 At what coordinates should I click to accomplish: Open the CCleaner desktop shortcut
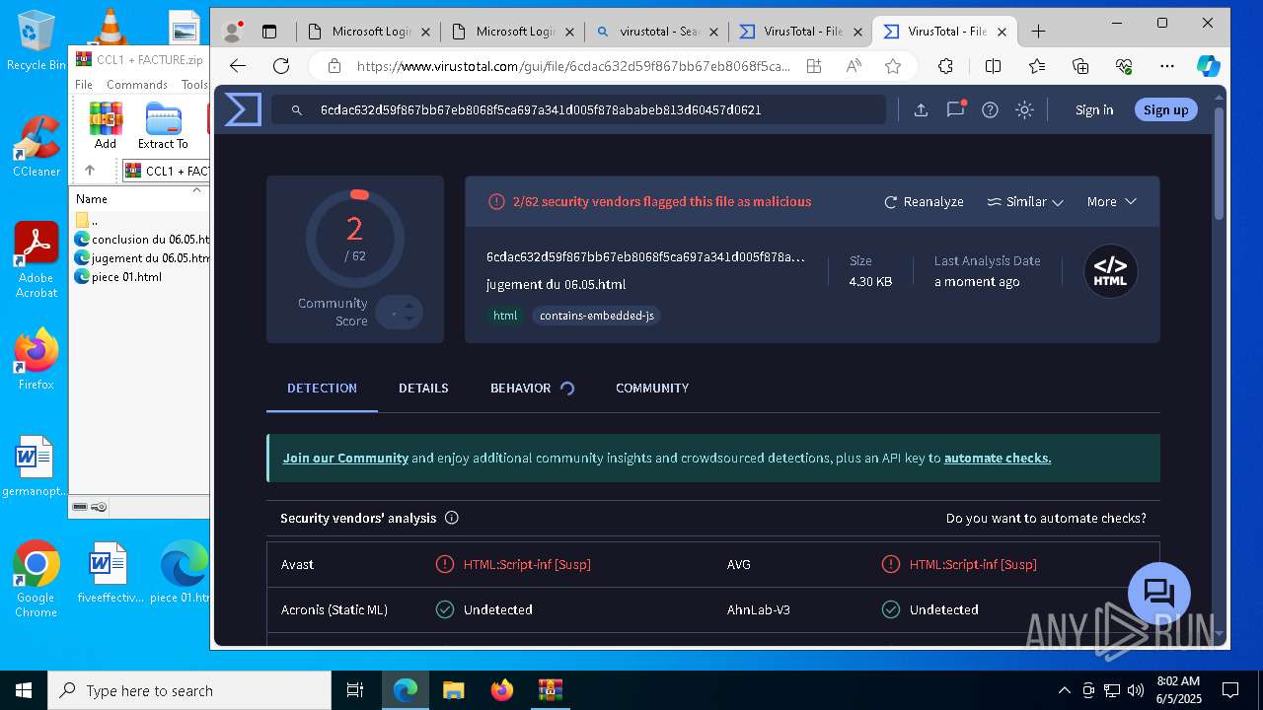[x=37, y=146]
